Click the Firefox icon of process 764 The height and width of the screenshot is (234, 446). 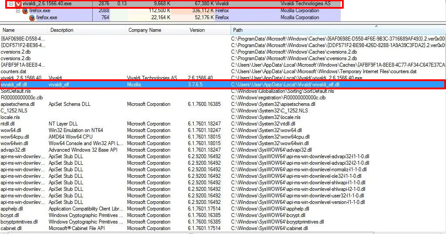[32, 18]
